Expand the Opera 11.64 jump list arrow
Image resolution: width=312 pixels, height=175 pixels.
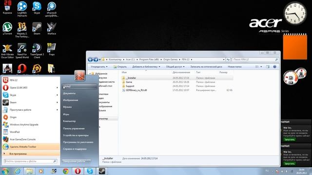58,87
